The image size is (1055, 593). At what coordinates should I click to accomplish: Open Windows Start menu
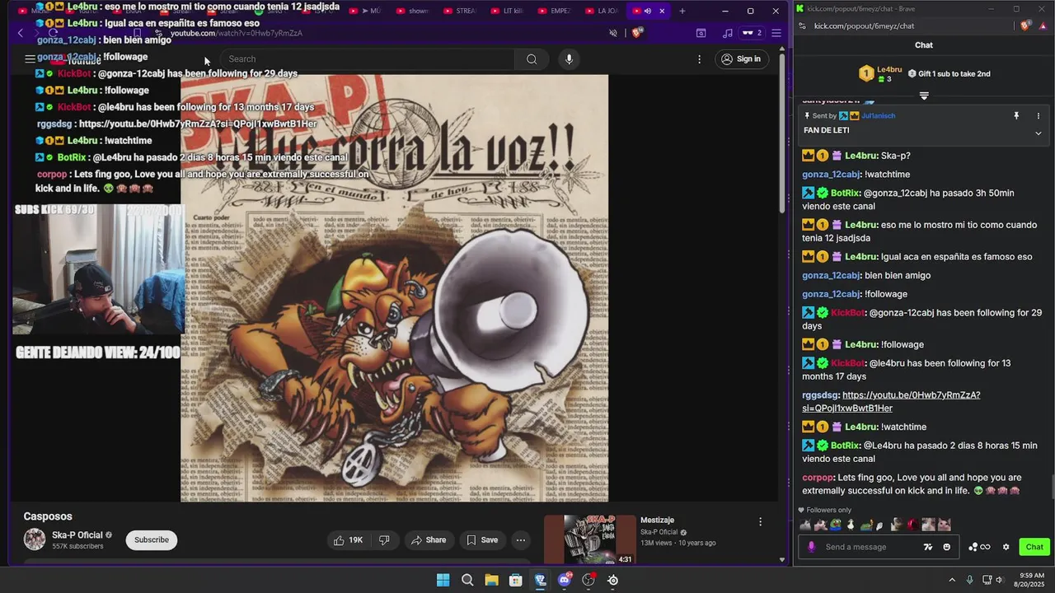pyautogui.click(x=443, y=580)
